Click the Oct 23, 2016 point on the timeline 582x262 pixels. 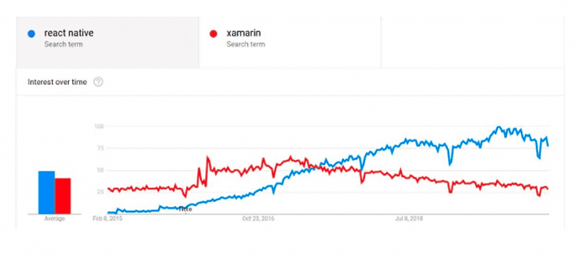[x=258, y=218]
